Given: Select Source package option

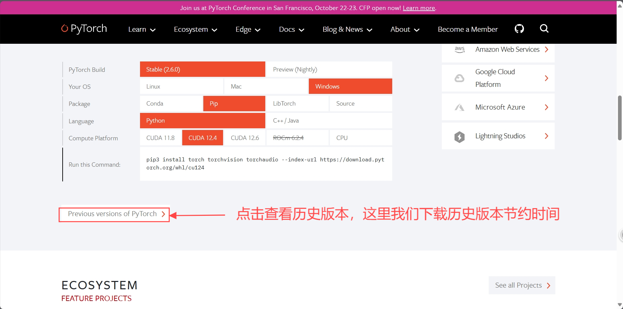Looking at the screenshot, I should coord(361,104).
